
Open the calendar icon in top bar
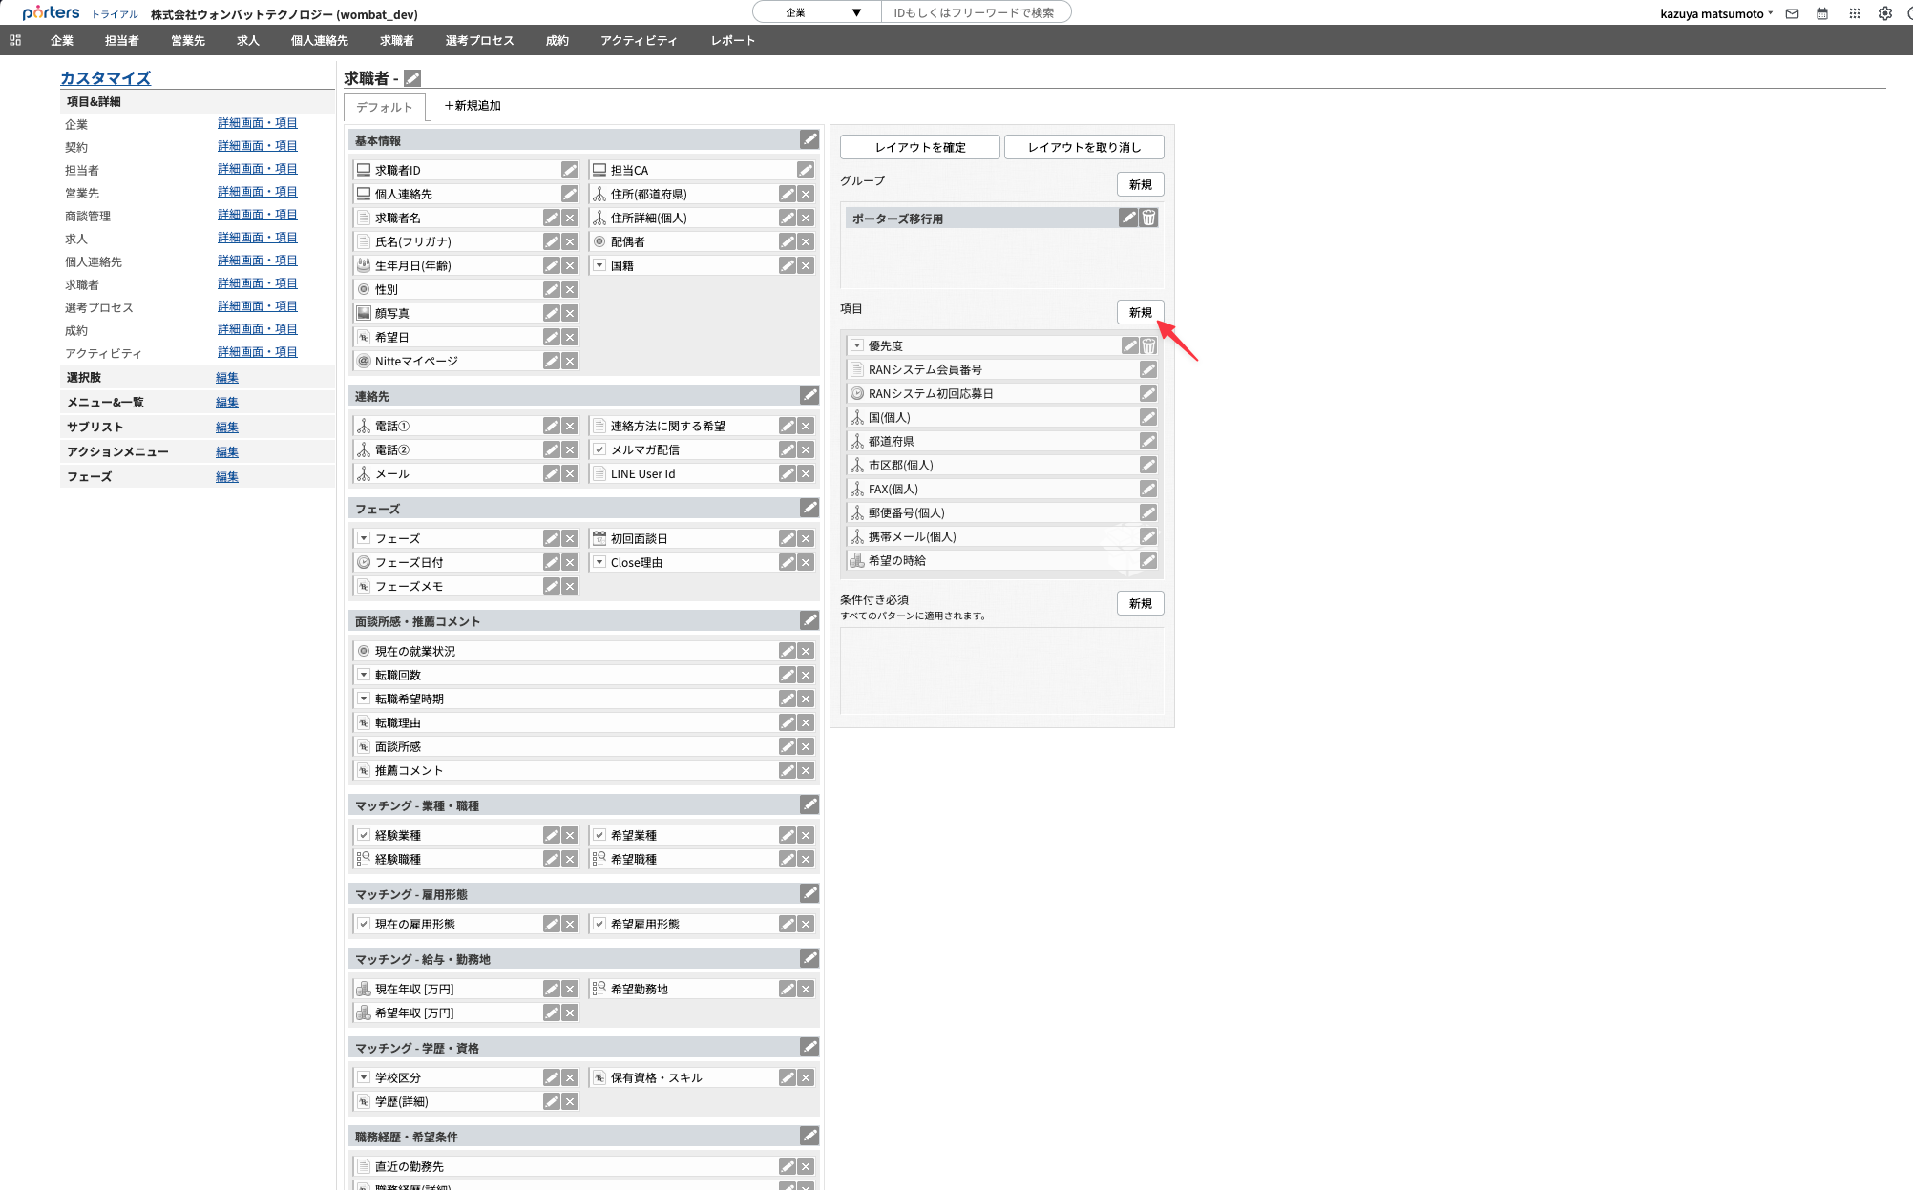[1822, 13]
